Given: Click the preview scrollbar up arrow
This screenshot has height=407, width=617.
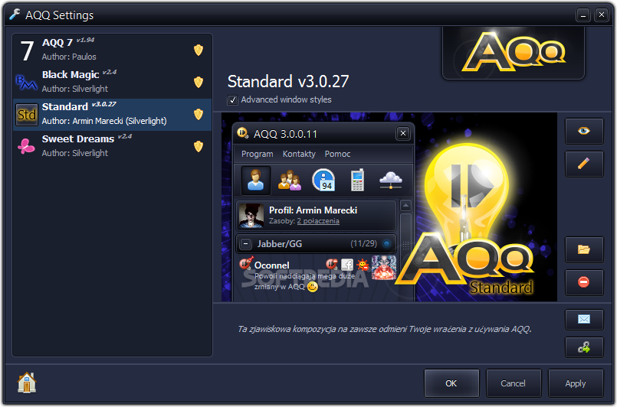Looking at the screenshot, I should tap(405, 206).
